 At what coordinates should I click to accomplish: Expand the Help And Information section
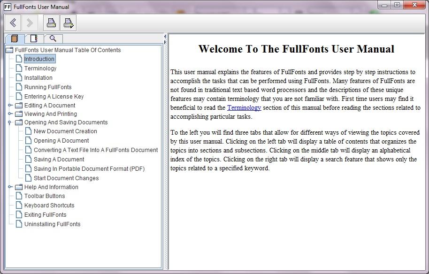tap(10, 187)
